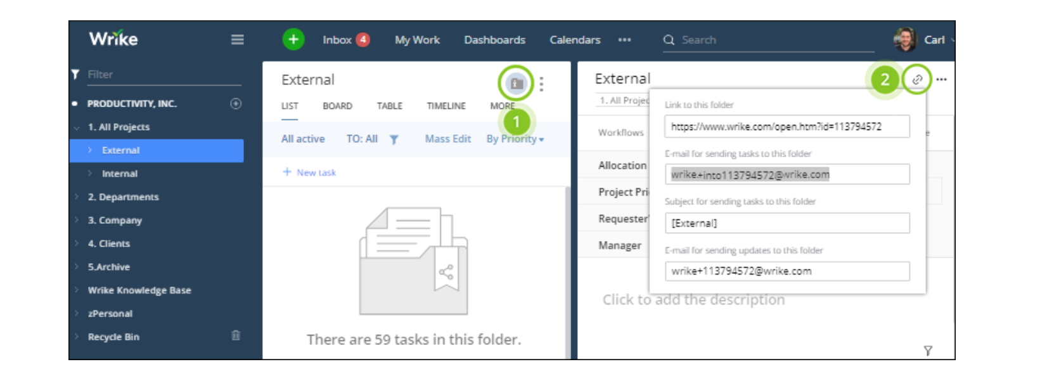Click the filter funnel icon beside TO: All
The height and width of the screenshot is (383, 1047).
pyautogui.click(x=394, y=140)
